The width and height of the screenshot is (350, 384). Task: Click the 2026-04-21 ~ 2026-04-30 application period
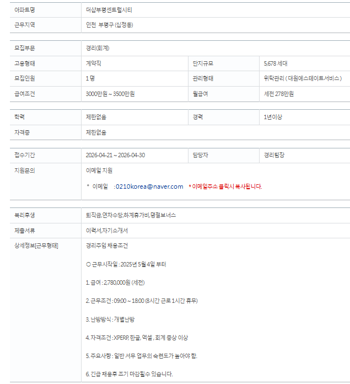click(115, 155)
